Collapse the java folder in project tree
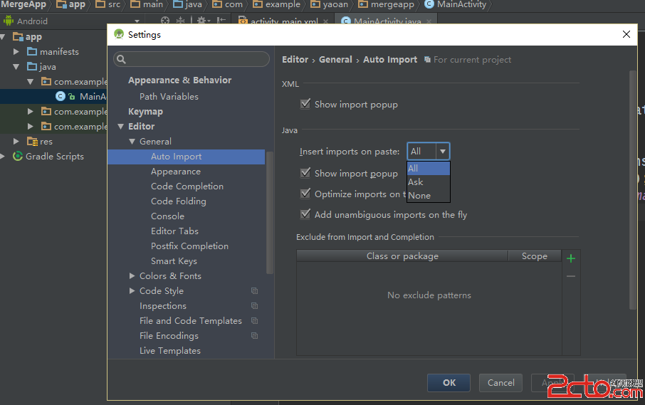This screenshot has height=405, width=645. (16, 67)
